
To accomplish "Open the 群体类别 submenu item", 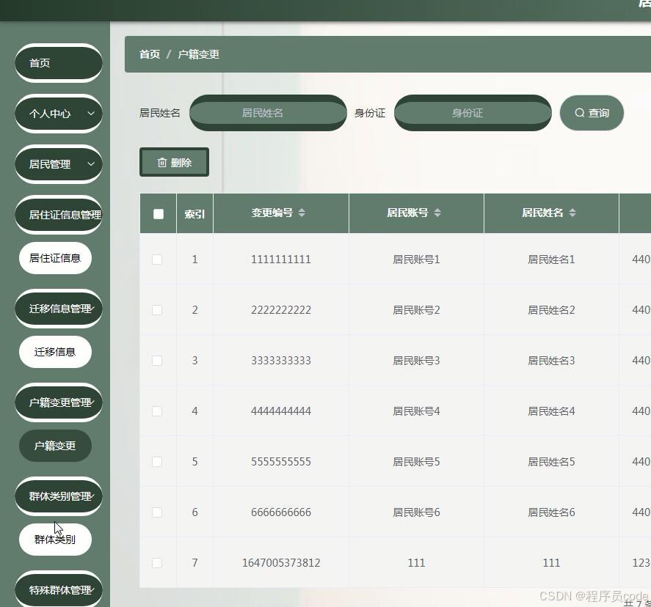I will coord(55,540).
